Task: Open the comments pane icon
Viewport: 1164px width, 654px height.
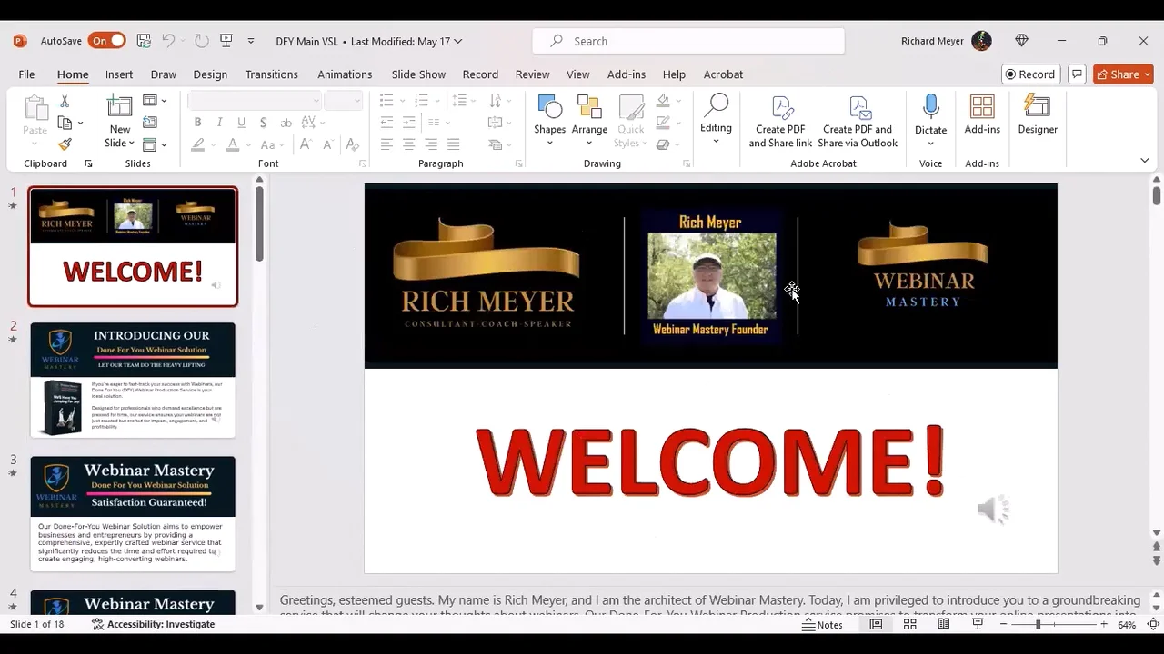Action: [x=1077, y=74]
